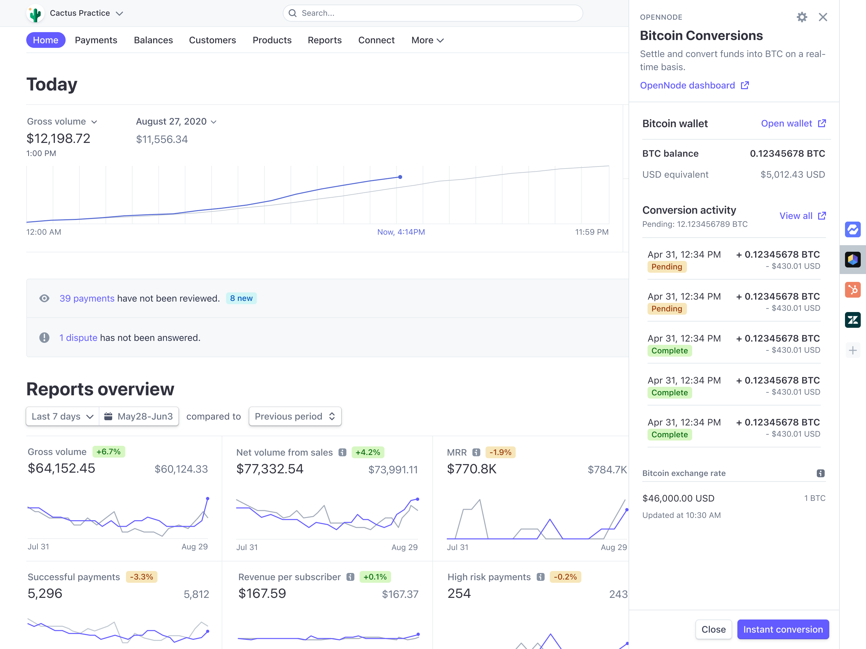
Task: Click the Search input field
Action: (x=433, y=13)
